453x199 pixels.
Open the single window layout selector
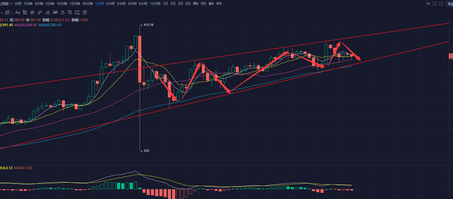click(x=450, y=4)
